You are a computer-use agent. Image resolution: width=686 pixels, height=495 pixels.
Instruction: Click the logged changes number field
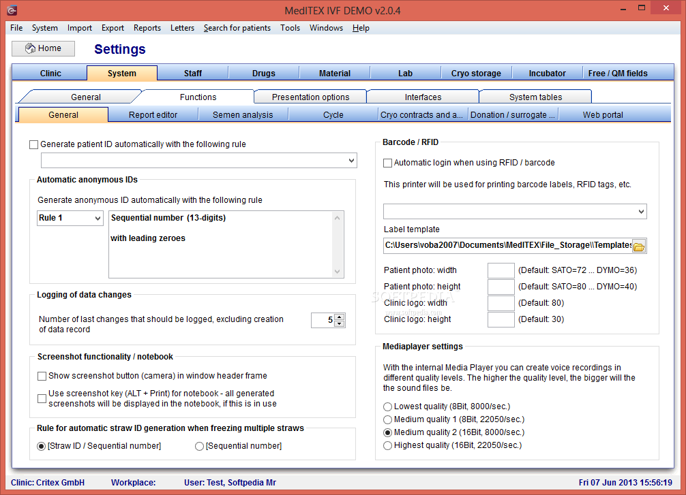(x=323, y=320)
